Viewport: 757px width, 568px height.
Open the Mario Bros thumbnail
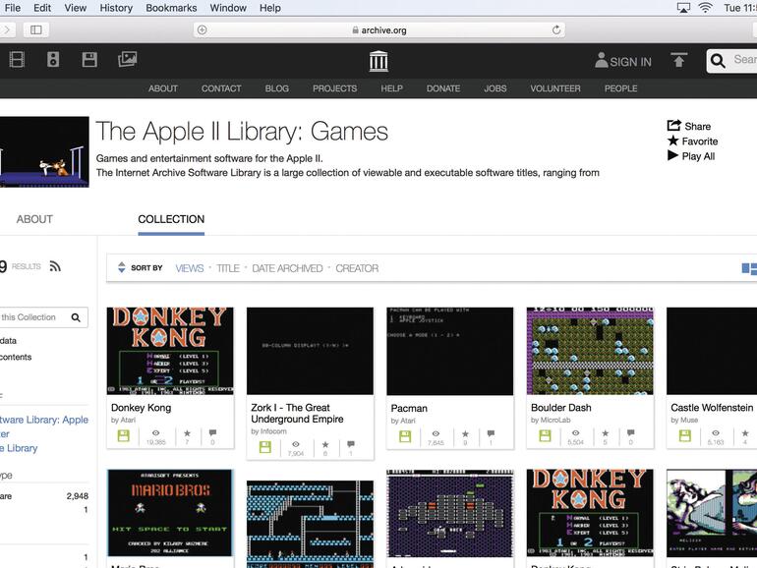pos(170,513)
